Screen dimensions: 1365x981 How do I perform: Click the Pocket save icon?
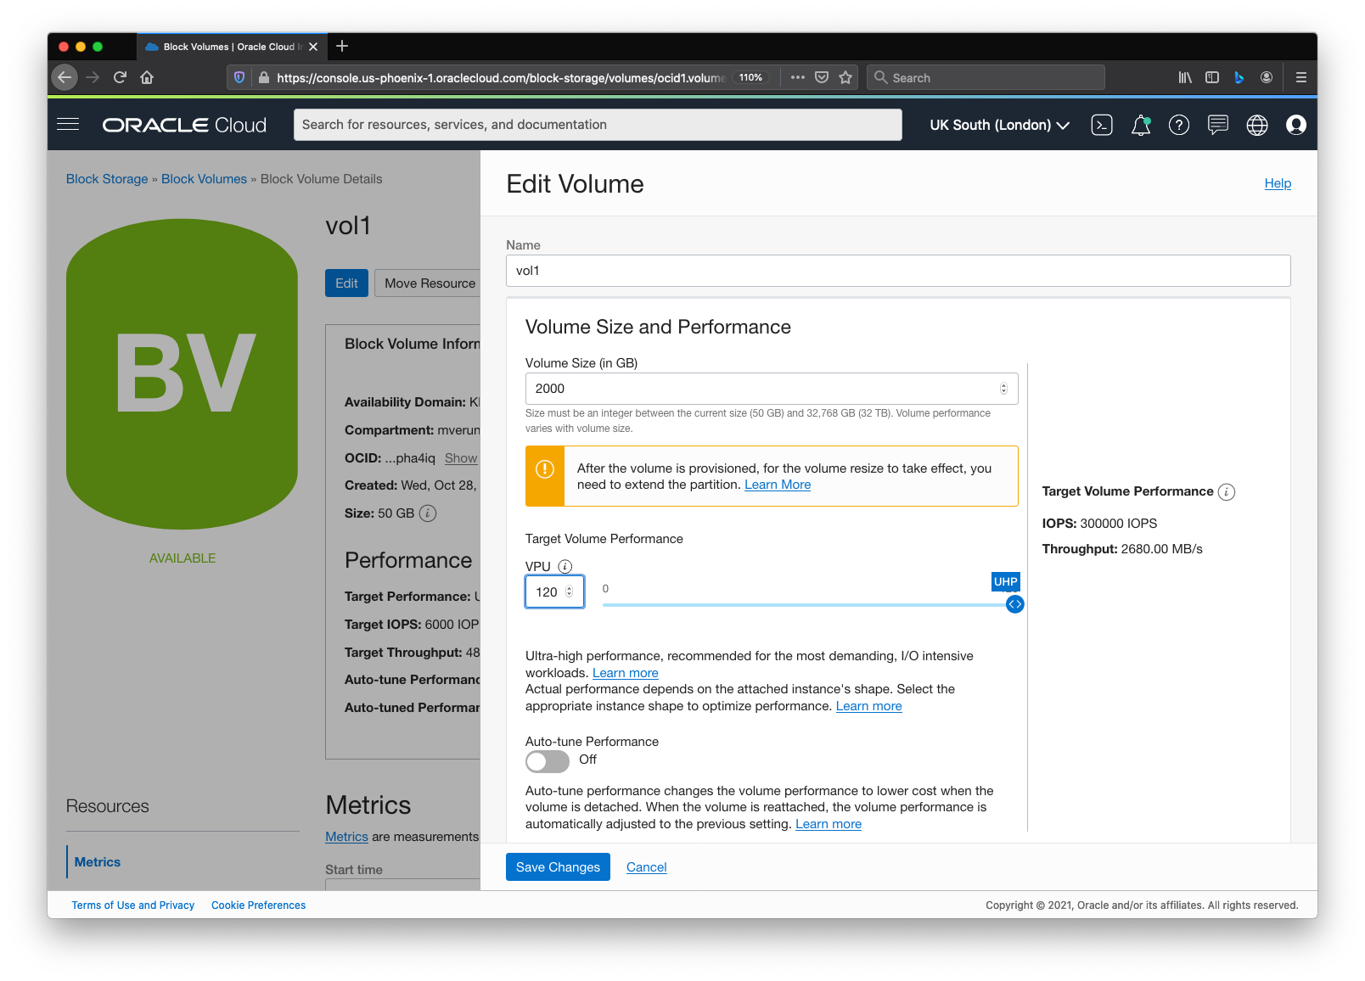pyautogui.click(x=822, y=77)
